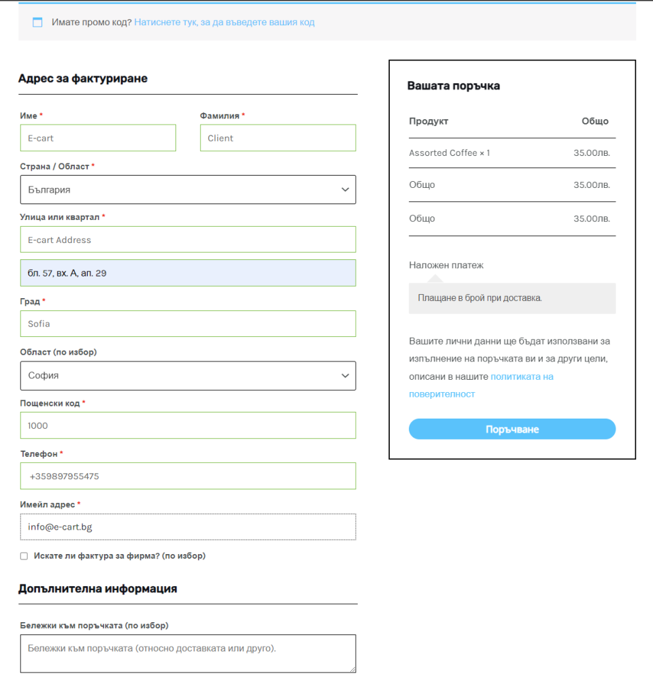Click the order notes textarea
The image size is (653, 697).
point(188,653)
